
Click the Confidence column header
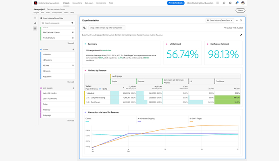pos(227,81)
